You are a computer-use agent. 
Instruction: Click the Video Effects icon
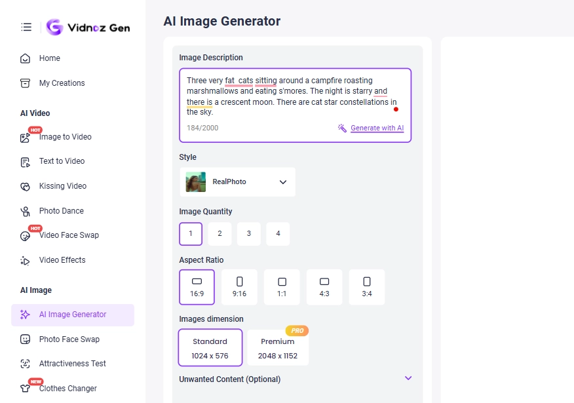pos(26,260)
